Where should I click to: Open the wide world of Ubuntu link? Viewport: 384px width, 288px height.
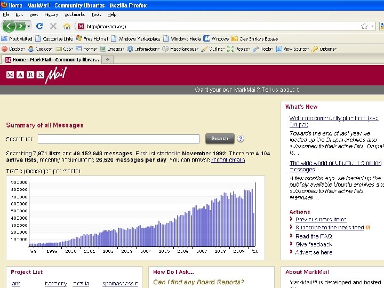(335, 166)
